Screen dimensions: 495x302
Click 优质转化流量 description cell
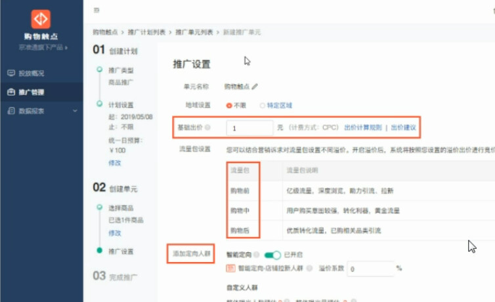(x=334, y=230)
